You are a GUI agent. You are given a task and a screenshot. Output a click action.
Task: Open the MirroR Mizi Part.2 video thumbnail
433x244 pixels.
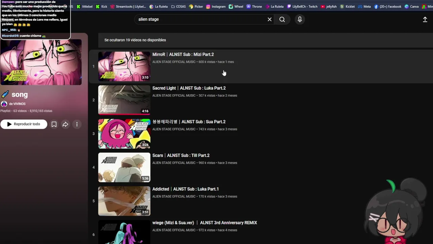124,66
